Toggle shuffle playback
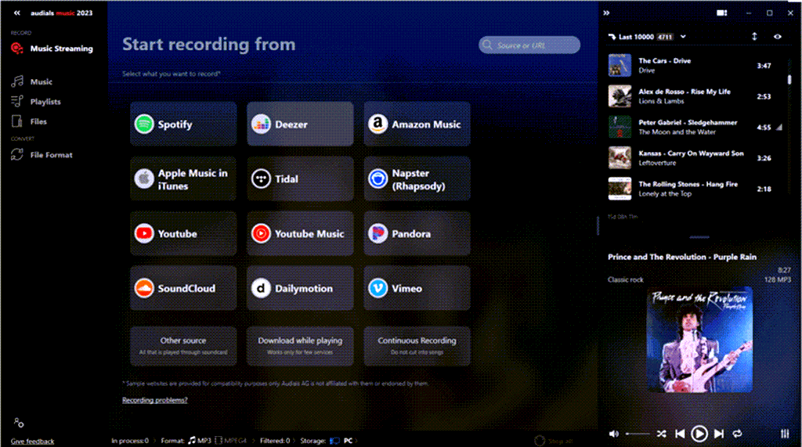This screenshot has height=447, width=802. (x=661, y=434)
